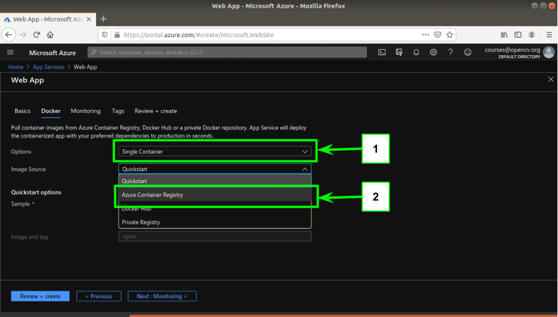Click the Image Source label
The width and height of the screenshot is (558, 317).
pos(28,169)
